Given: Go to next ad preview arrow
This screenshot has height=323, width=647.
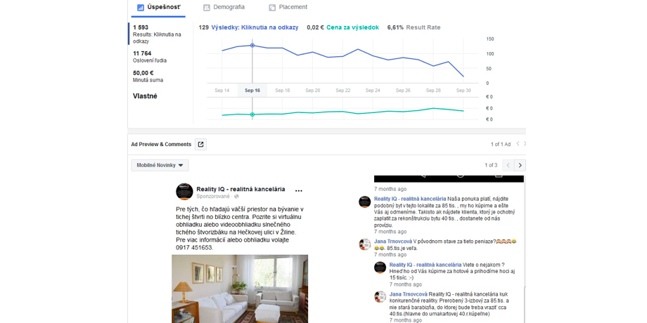Looking at the screenshot, I should click(520, 166).
